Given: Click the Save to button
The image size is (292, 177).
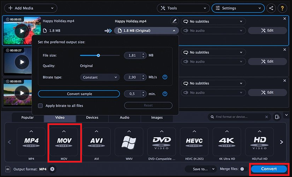Looking at the screenshot, I should click(x=200, y=169).
